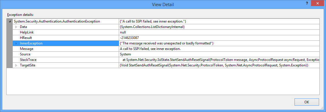Click the TargetSite StartSendAuthResetSignal value

pos(214,65)
